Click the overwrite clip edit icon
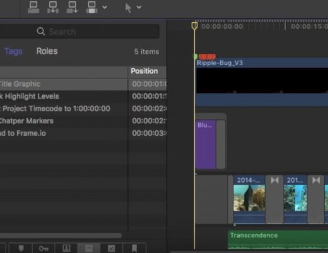Image resolution: width=328 pixels, height=253 pixels. point(91,8)
